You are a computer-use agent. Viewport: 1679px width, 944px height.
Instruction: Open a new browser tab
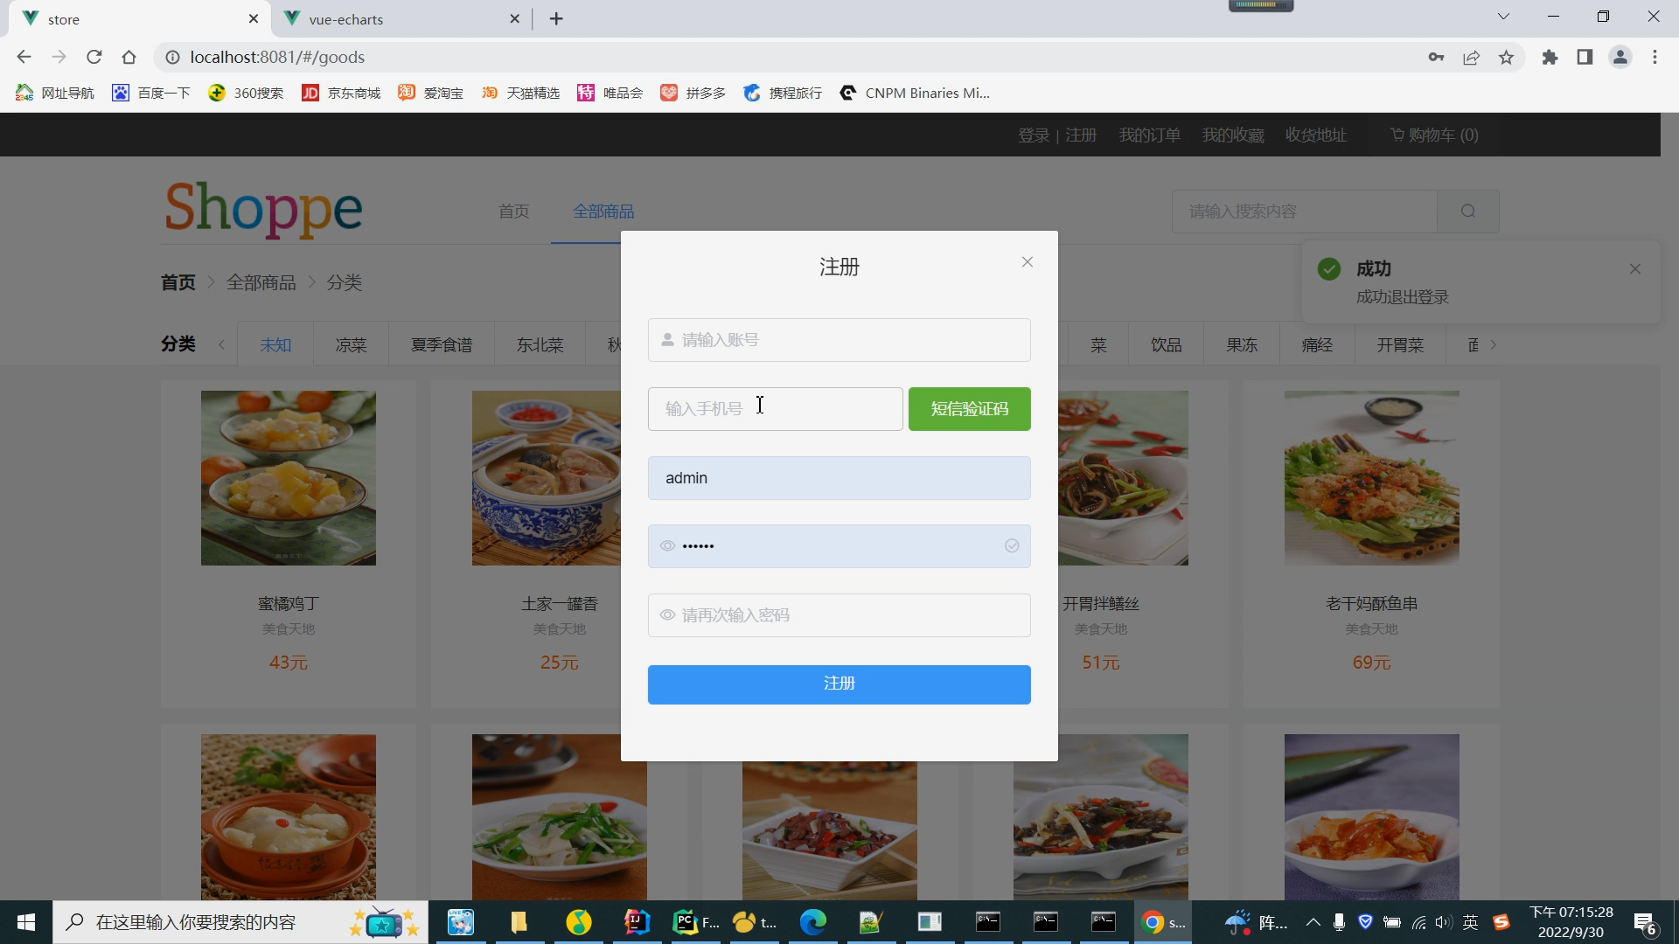tap(556, 19)
